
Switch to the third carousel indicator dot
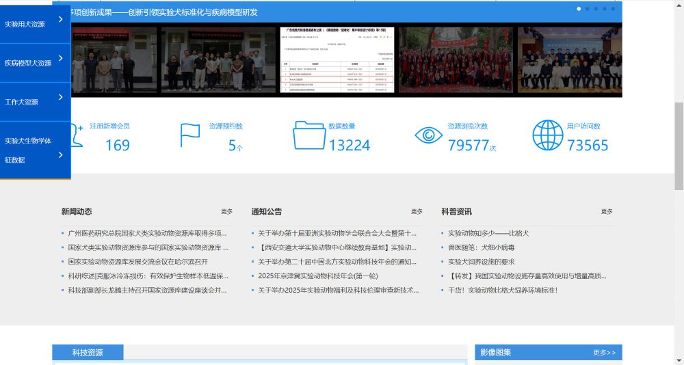[x=596, y=9]
